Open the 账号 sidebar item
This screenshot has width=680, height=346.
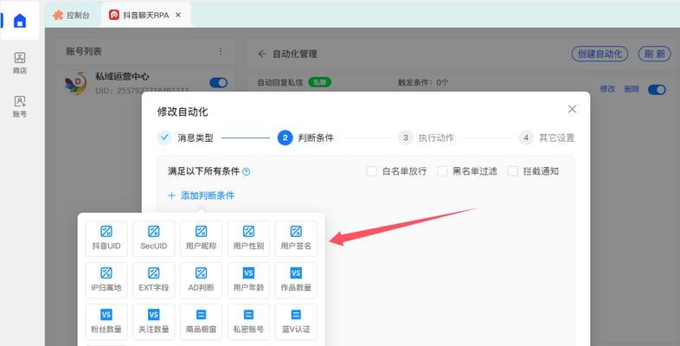click(x=20, y=106)
